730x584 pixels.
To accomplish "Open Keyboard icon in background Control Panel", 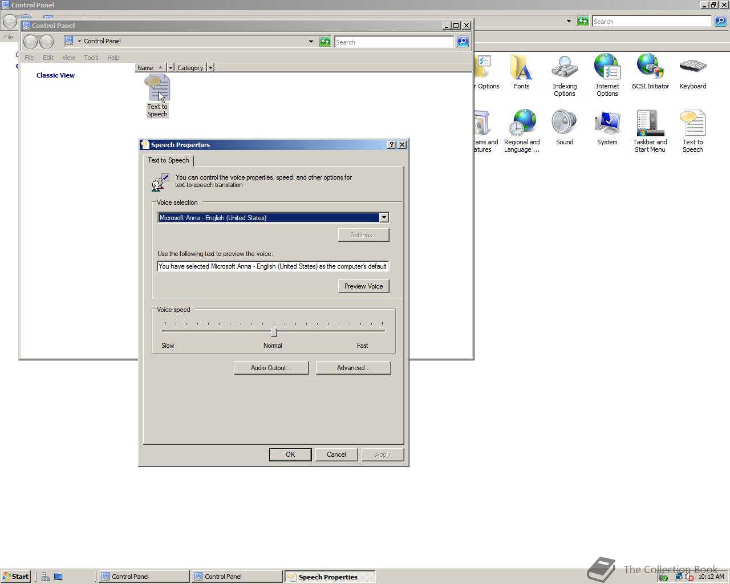I will pos(693,72).
